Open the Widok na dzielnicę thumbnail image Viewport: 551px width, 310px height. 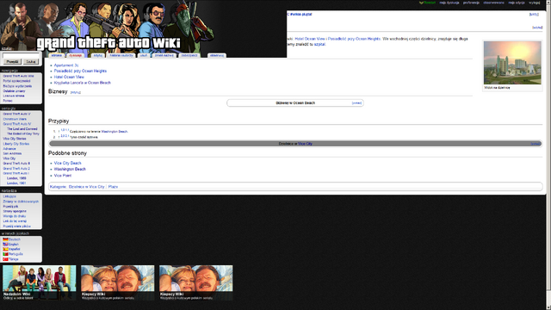[x=512, y=63]
